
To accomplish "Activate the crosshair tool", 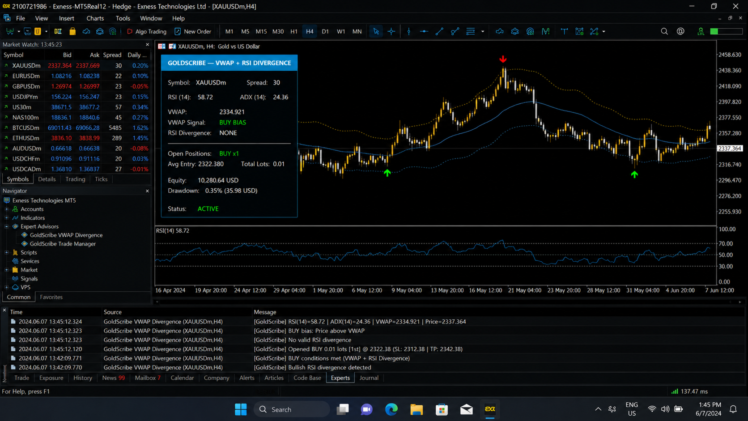I will click(391, 31).
